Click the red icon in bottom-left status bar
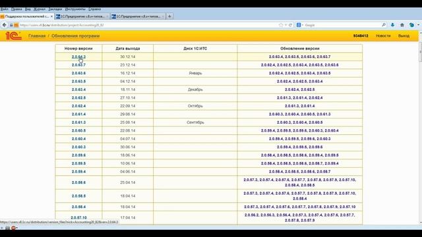 (13, 228)
